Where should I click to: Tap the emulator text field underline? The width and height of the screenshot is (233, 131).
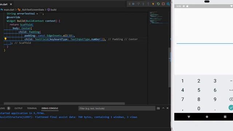205,44
